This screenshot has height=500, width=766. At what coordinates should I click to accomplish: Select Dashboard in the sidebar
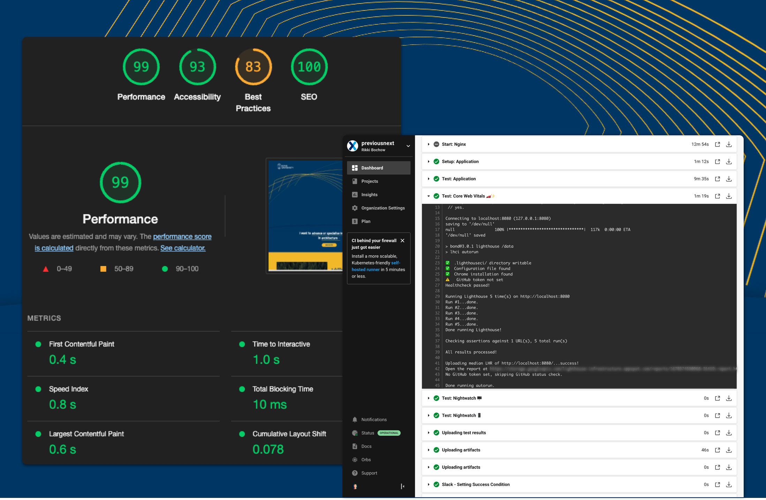click(372, 168)
